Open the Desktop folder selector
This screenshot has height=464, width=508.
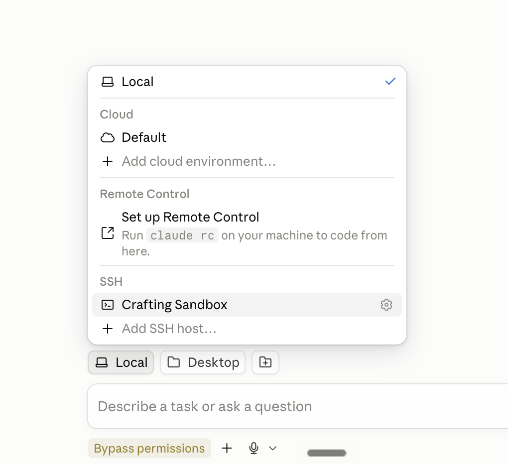(x=203, y=362)
